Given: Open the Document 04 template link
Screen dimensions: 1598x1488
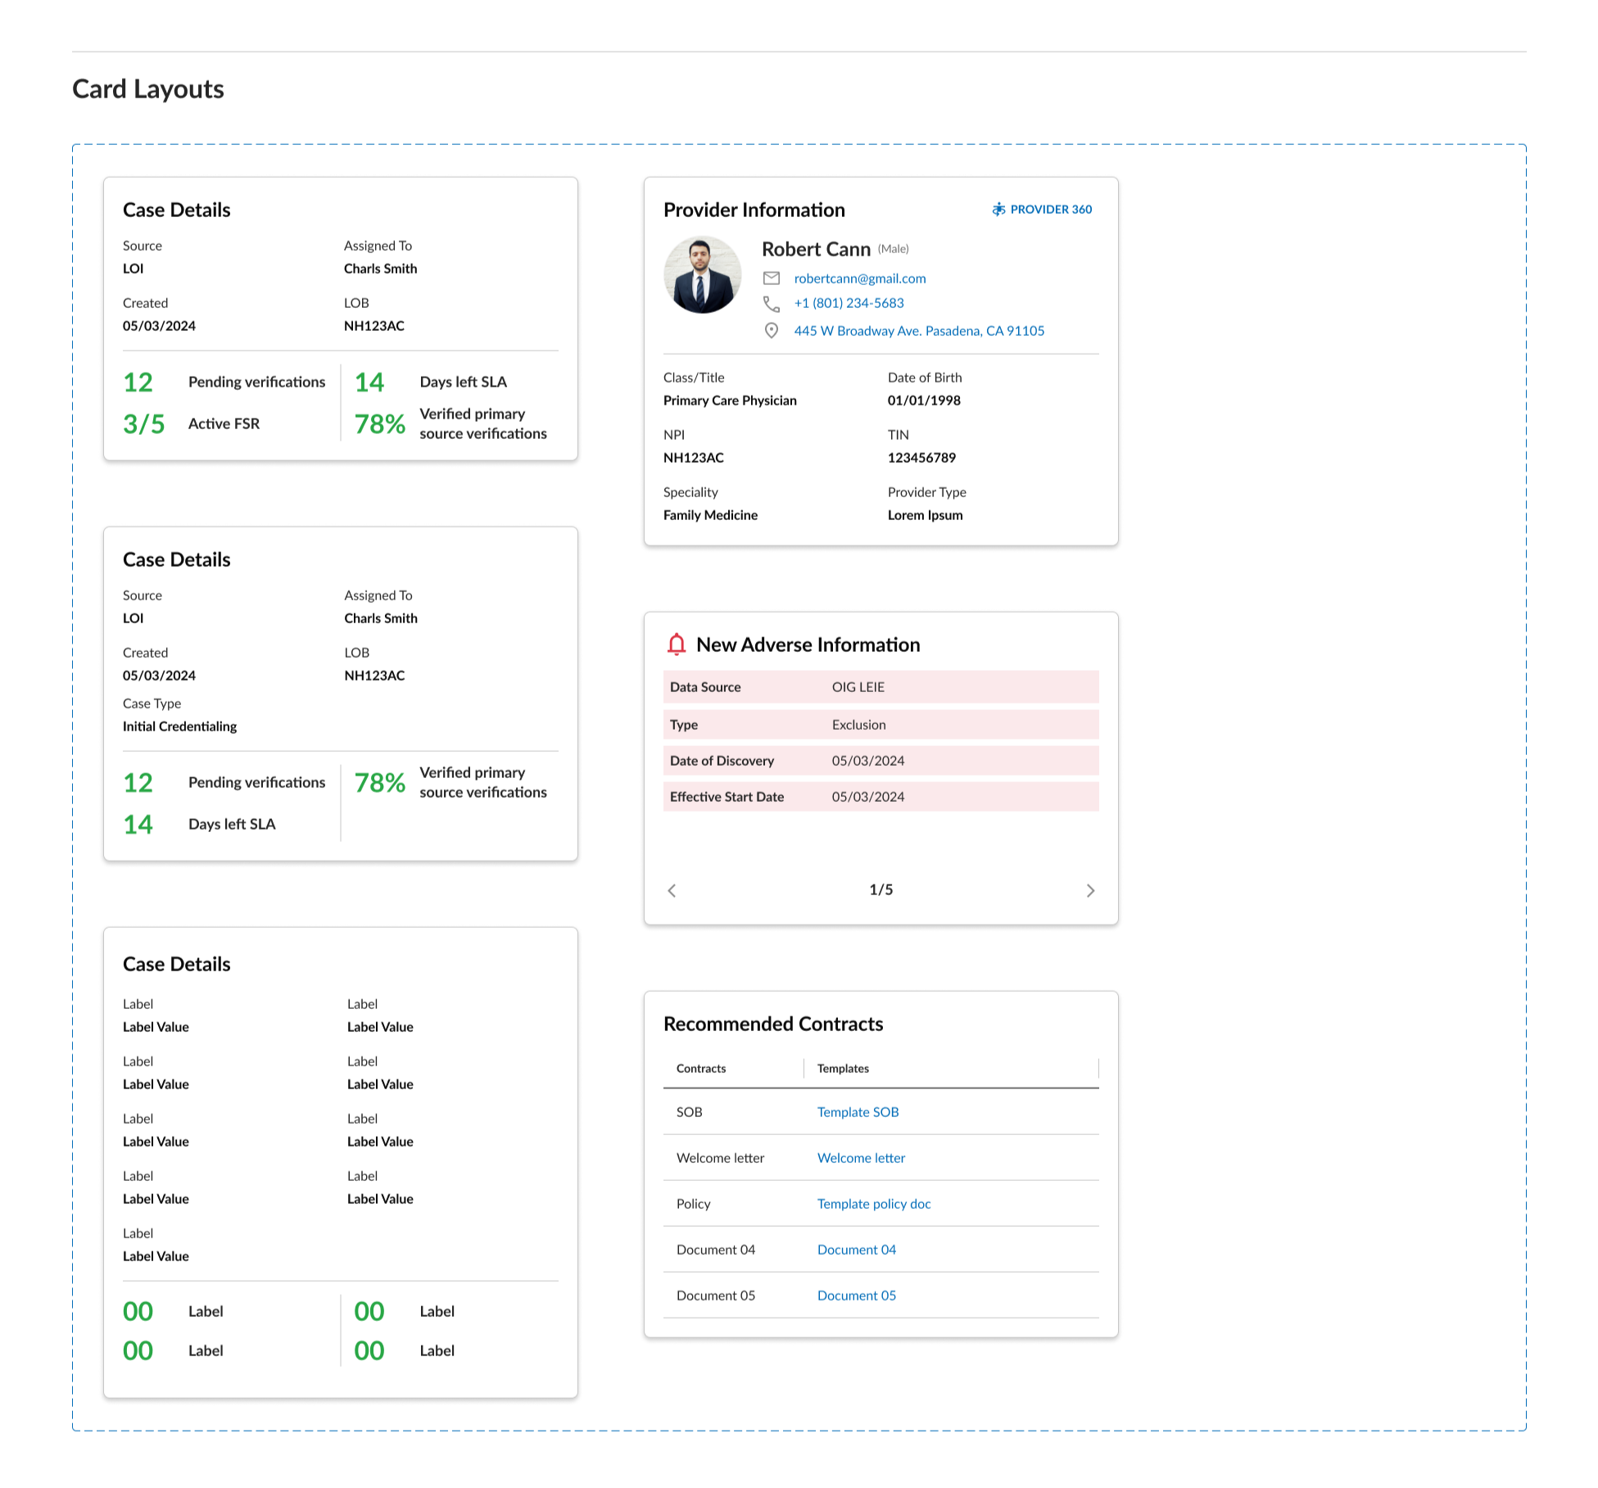Looking at the screenshot, I should click(x=856, y=1250).
